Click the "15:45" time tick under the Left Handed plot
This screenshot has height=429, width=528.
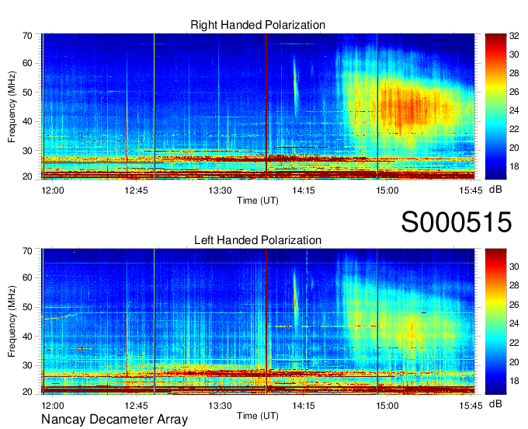coord(471,405)
